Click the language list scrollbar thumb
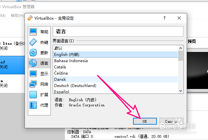208x140 pixels. [180, 56]
